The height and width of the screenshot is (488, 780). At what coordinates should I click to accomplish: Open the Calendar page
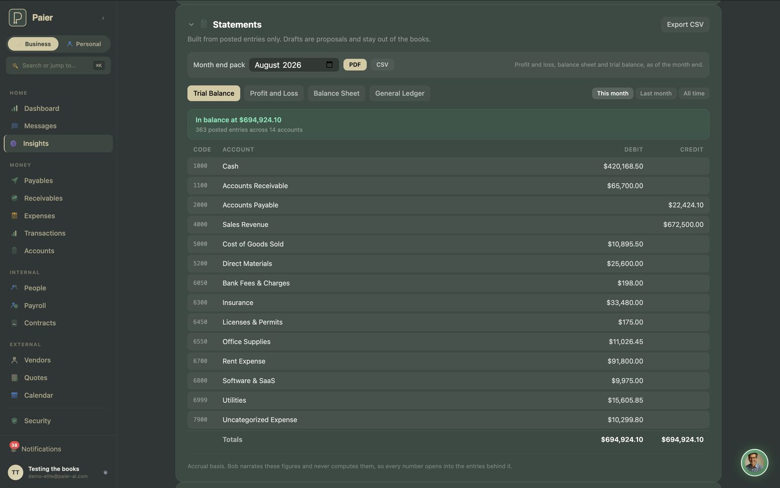click(x=58, y=395)
